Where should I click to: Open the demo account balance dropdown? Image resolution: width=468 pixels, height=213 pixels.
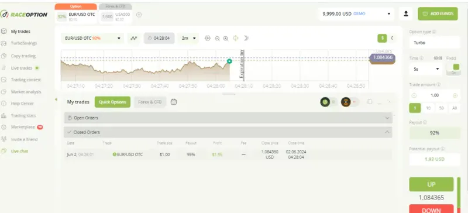(x=356, y=13)
